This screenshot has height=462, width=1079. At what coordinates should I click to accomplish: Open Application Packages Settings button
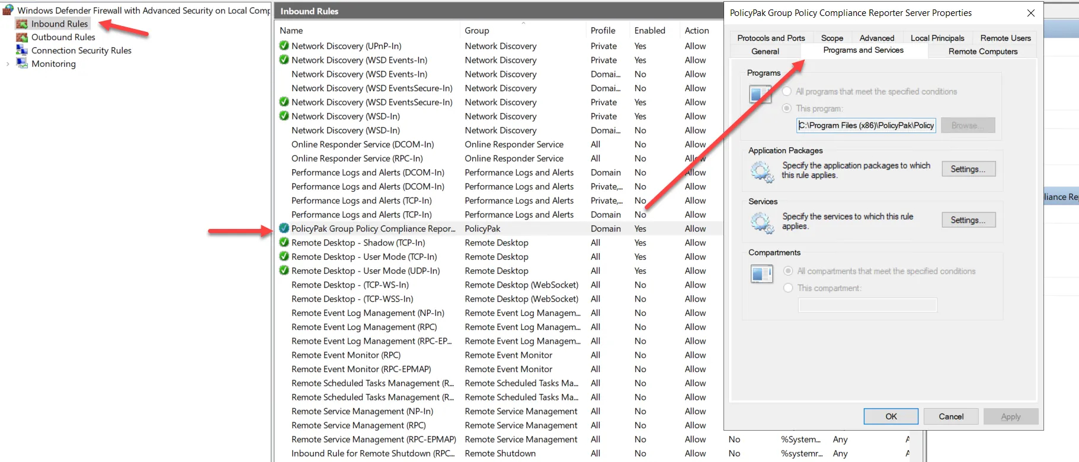point(968,169)
